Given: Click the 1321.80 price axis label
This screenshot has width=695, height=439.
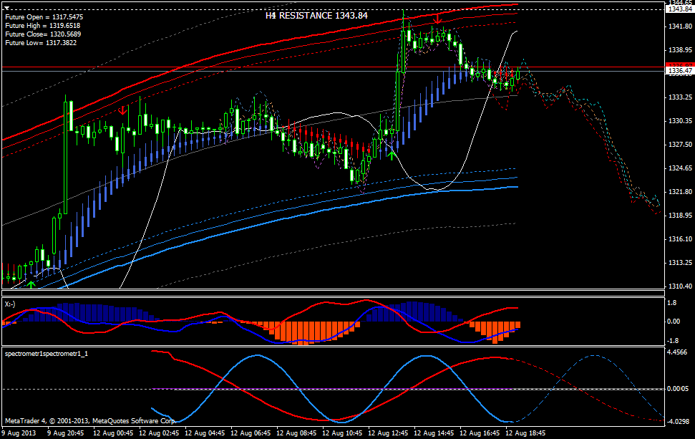Looking at the screenshot, I should (680, 191).
